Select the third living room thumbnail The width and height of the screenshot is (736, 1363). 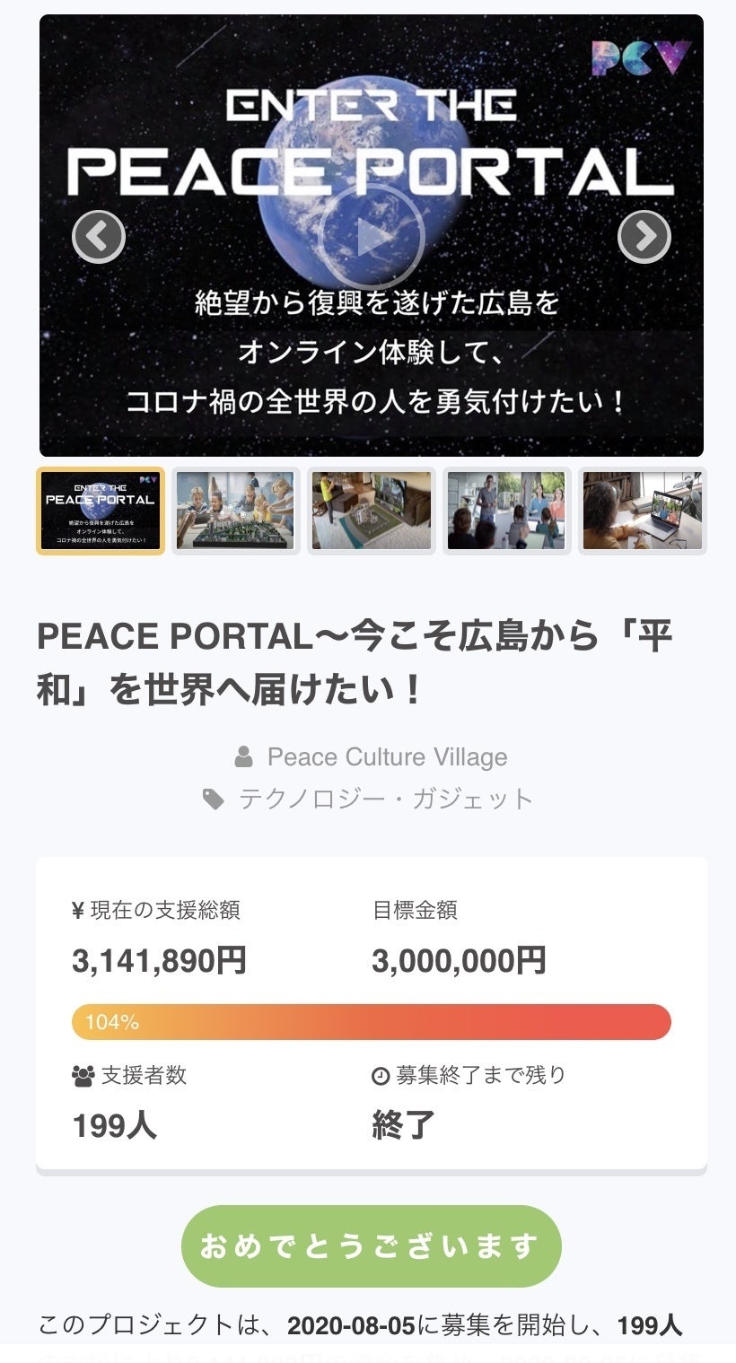(x=372, y=511)
